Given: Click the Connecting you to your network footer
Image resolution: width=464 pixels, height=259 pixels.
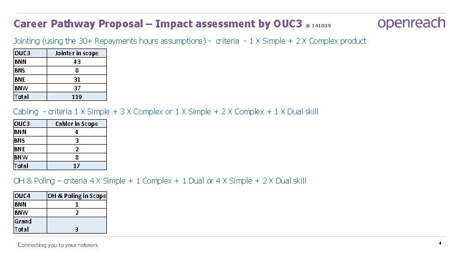Looking at the screenshot, I should point(58,245).
